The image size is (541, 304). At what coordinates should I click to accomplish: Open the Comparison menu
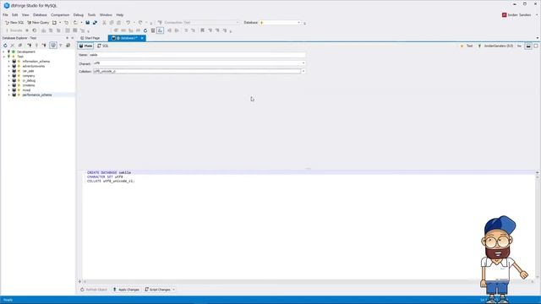(60, 15)
